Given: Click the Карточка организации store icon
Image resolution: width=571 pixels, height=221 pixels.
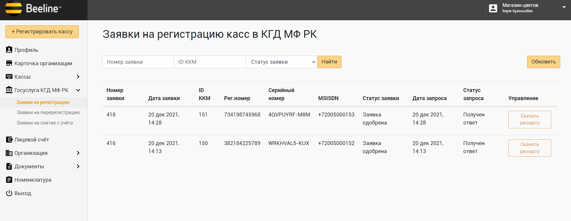Looking at the screenshot, I should click(x=9, y=63).
